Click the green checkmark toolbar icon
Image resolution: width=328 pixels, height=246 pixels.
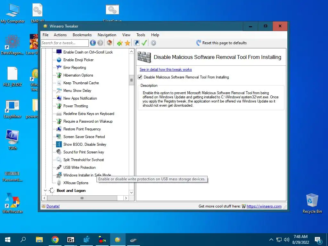[144, 43]
